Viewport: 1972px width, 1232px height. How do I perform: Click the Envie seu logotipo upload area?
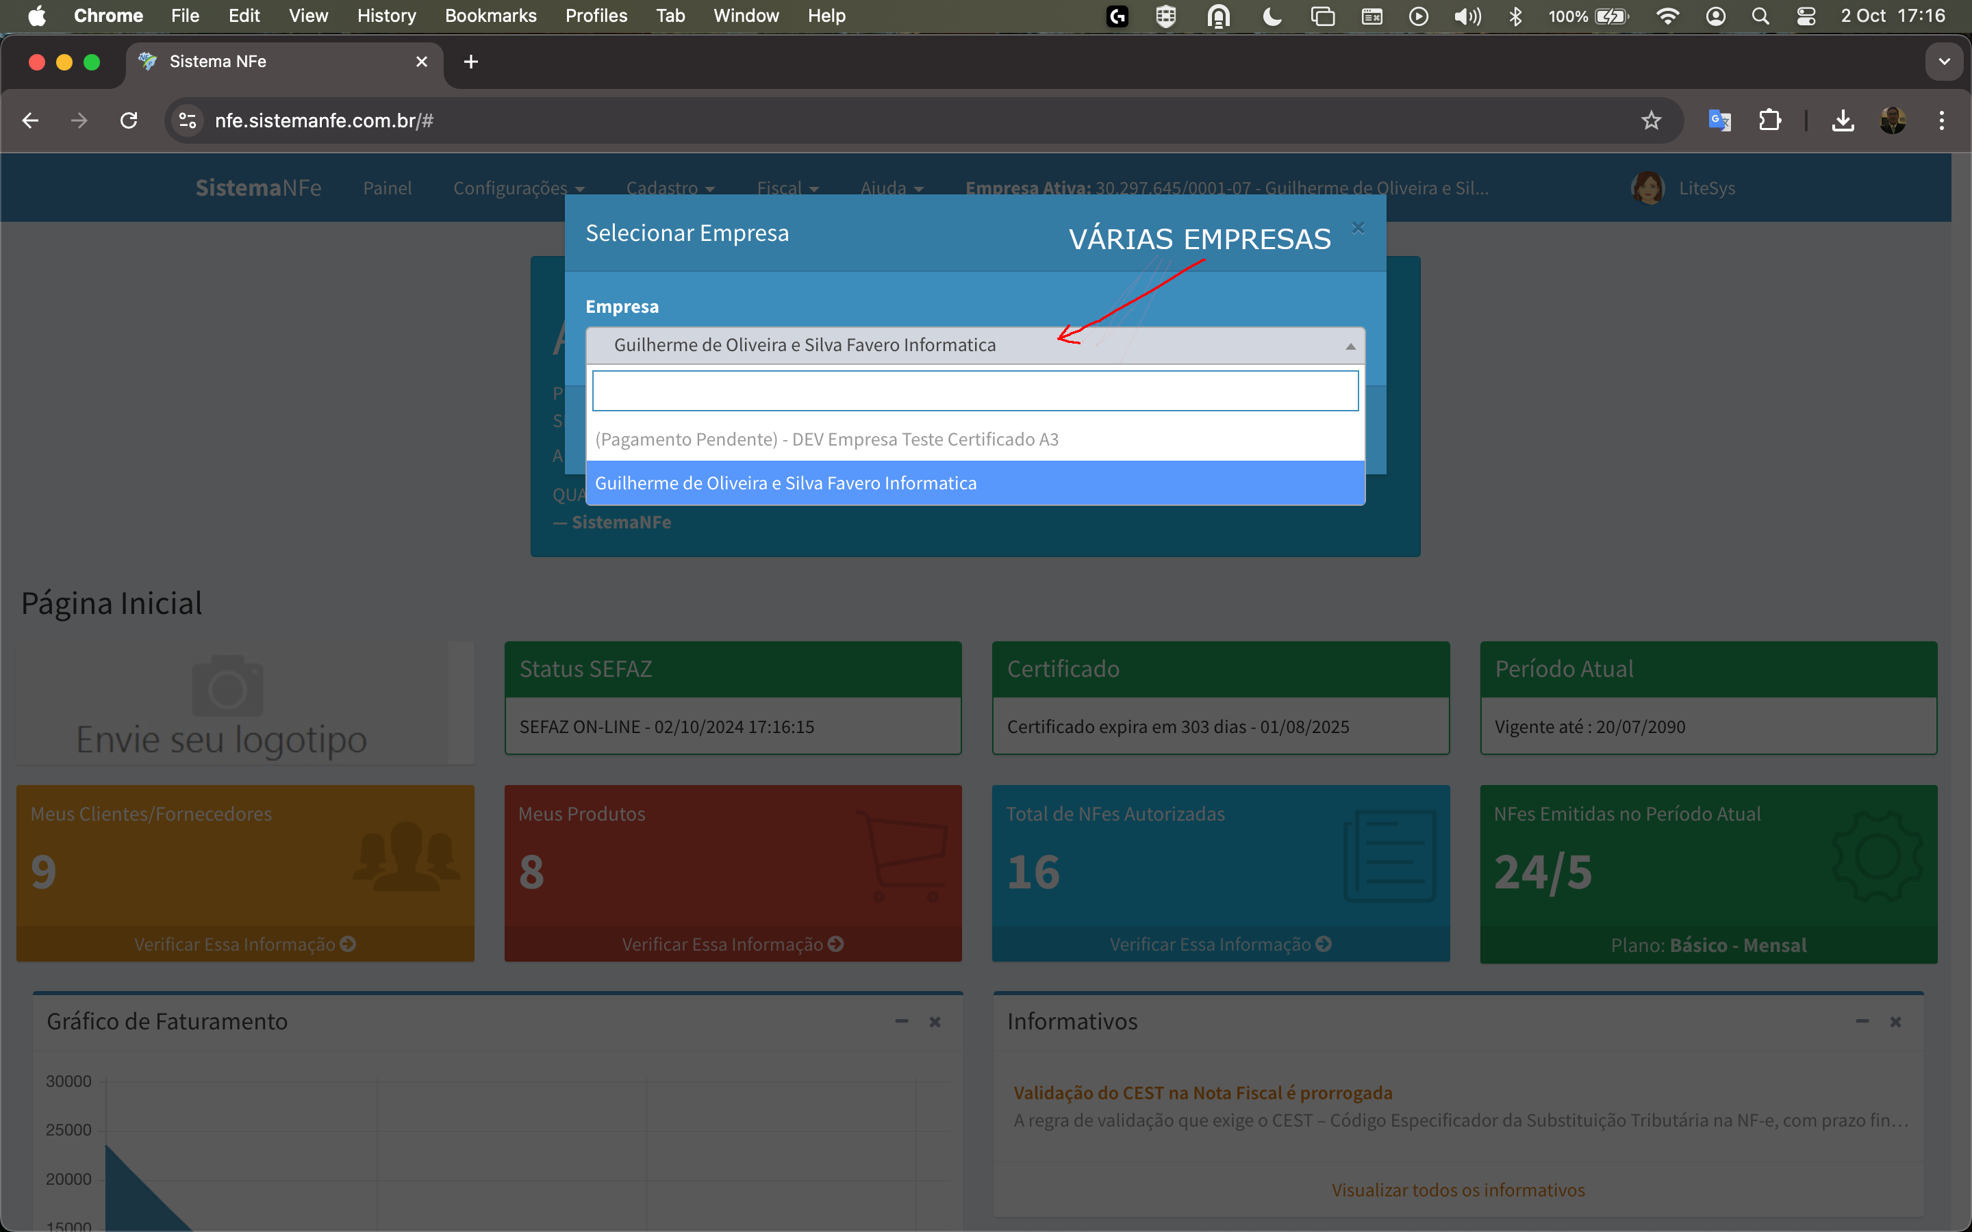click(x=232, y=703)
